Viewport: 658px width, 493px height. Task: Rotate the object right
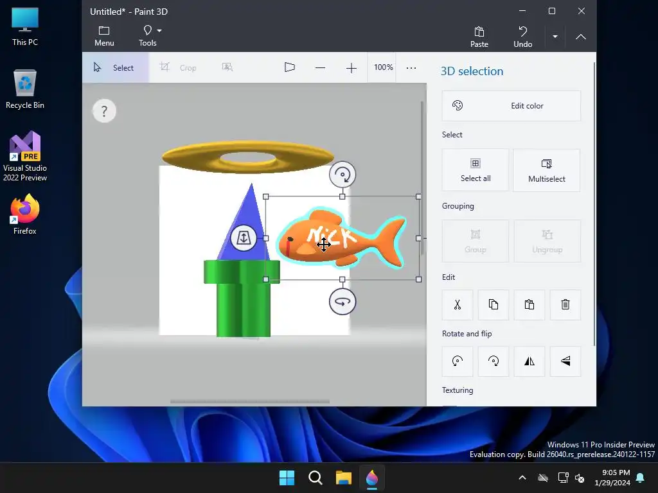[x=493, y=361]
